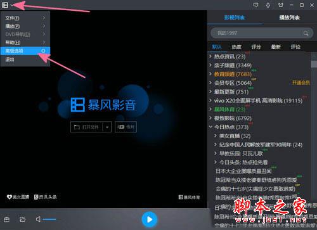
Task: Click the search box showing 我的1997
Action: click(x=262, y=33)
